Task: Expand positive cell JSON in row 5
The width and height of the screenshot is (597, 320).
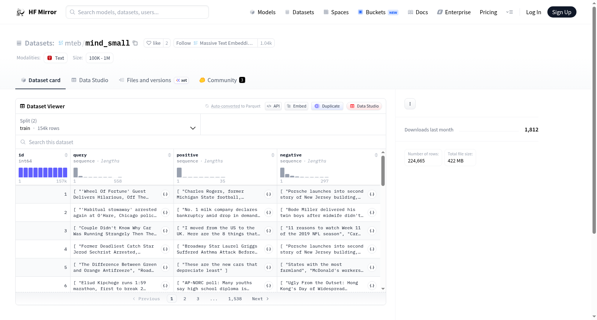Action: [269, 267]
